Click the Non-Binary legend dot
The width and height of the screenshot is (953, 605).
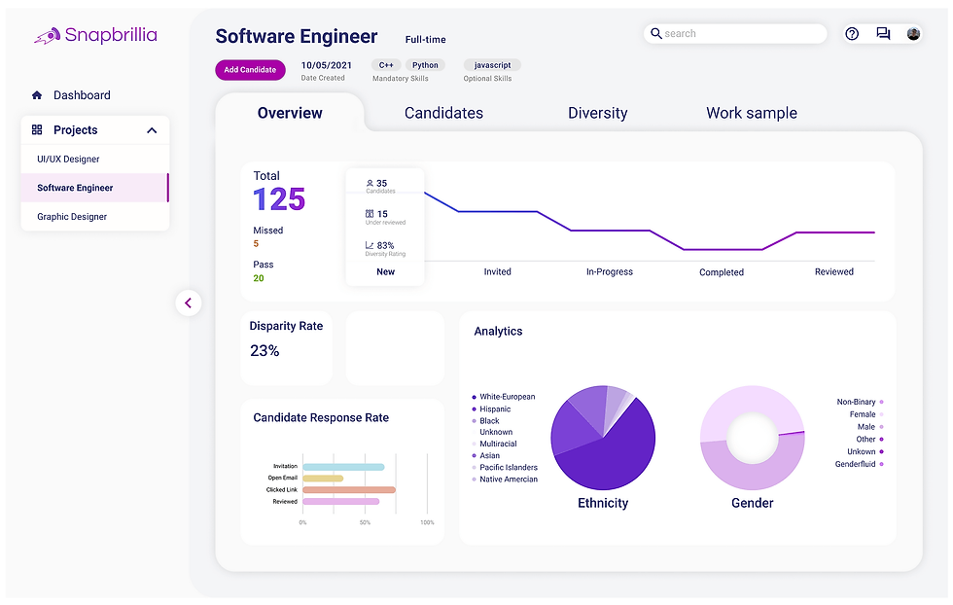881,402
